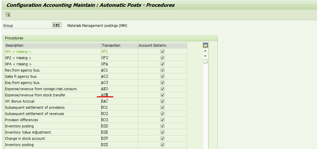
Task: Click transaction code AUM cell
Action: click(x=119, y=95)
